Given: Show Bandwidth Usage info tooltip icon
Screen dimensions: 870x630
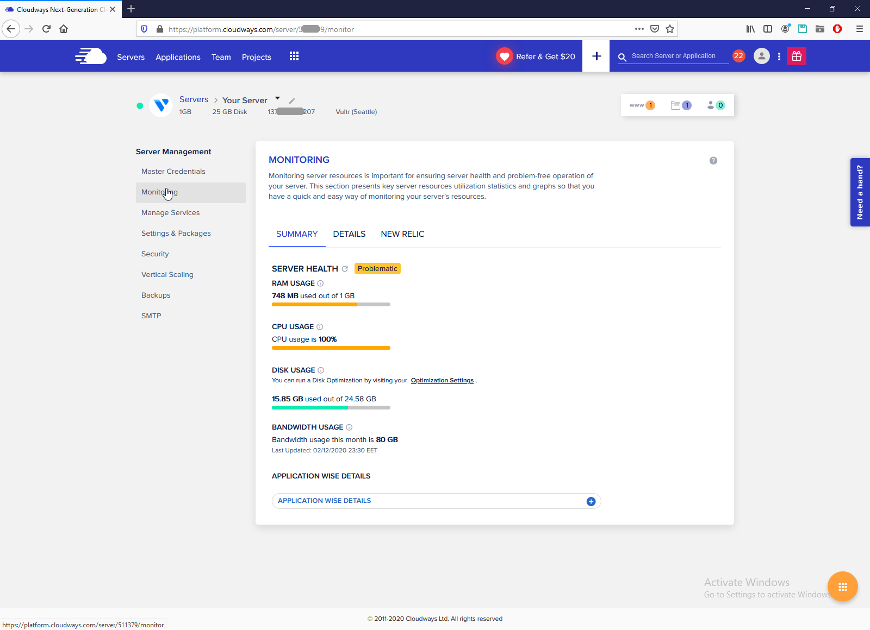Looking at the screenshot, I should (x=349, y=427).
